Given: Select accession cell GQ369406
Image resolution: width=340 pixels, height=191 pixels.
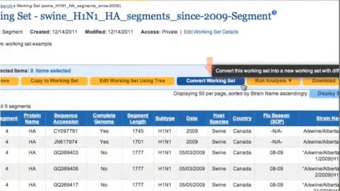Looking at the screenshot, I should click(x=66, y=169).
